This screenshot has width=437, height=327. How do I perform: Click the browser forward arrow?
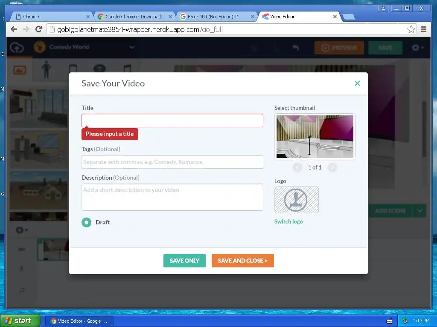(26, 29)
